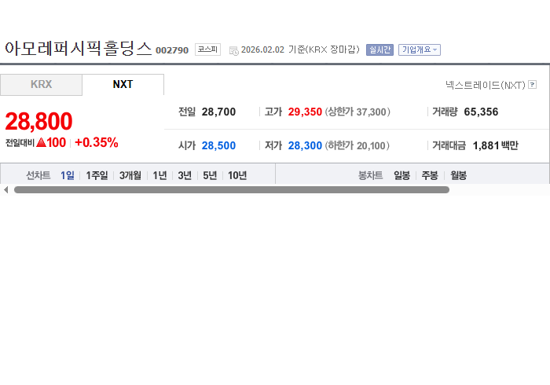Select the 1일 line chart period
This screenshot has width=550, height=385.
coord(68,175)
